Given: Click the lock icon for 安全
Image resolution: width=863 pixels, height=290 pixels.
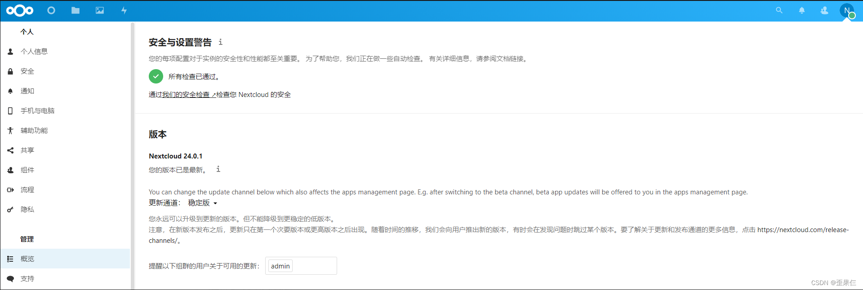Looking at the screenshot, I should [10, 71].
